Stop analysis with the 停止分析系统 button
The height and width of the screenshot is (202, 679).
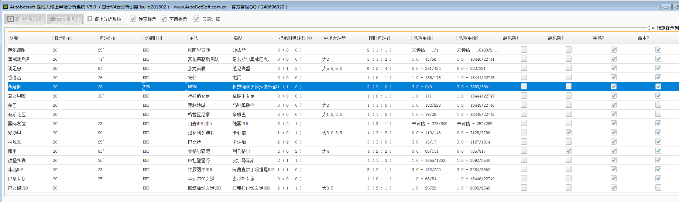coord(104,19)
